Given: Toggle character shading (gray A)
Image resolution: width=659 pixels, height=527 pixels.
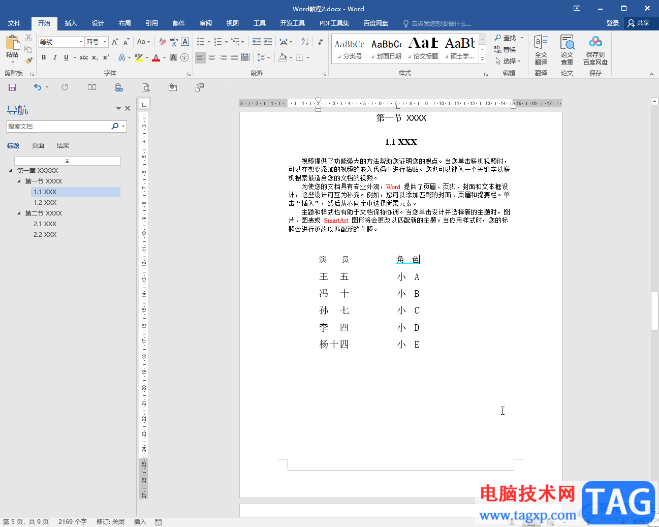Looking at the screenshot, I should pyautogui.click(x=173, y=57).
